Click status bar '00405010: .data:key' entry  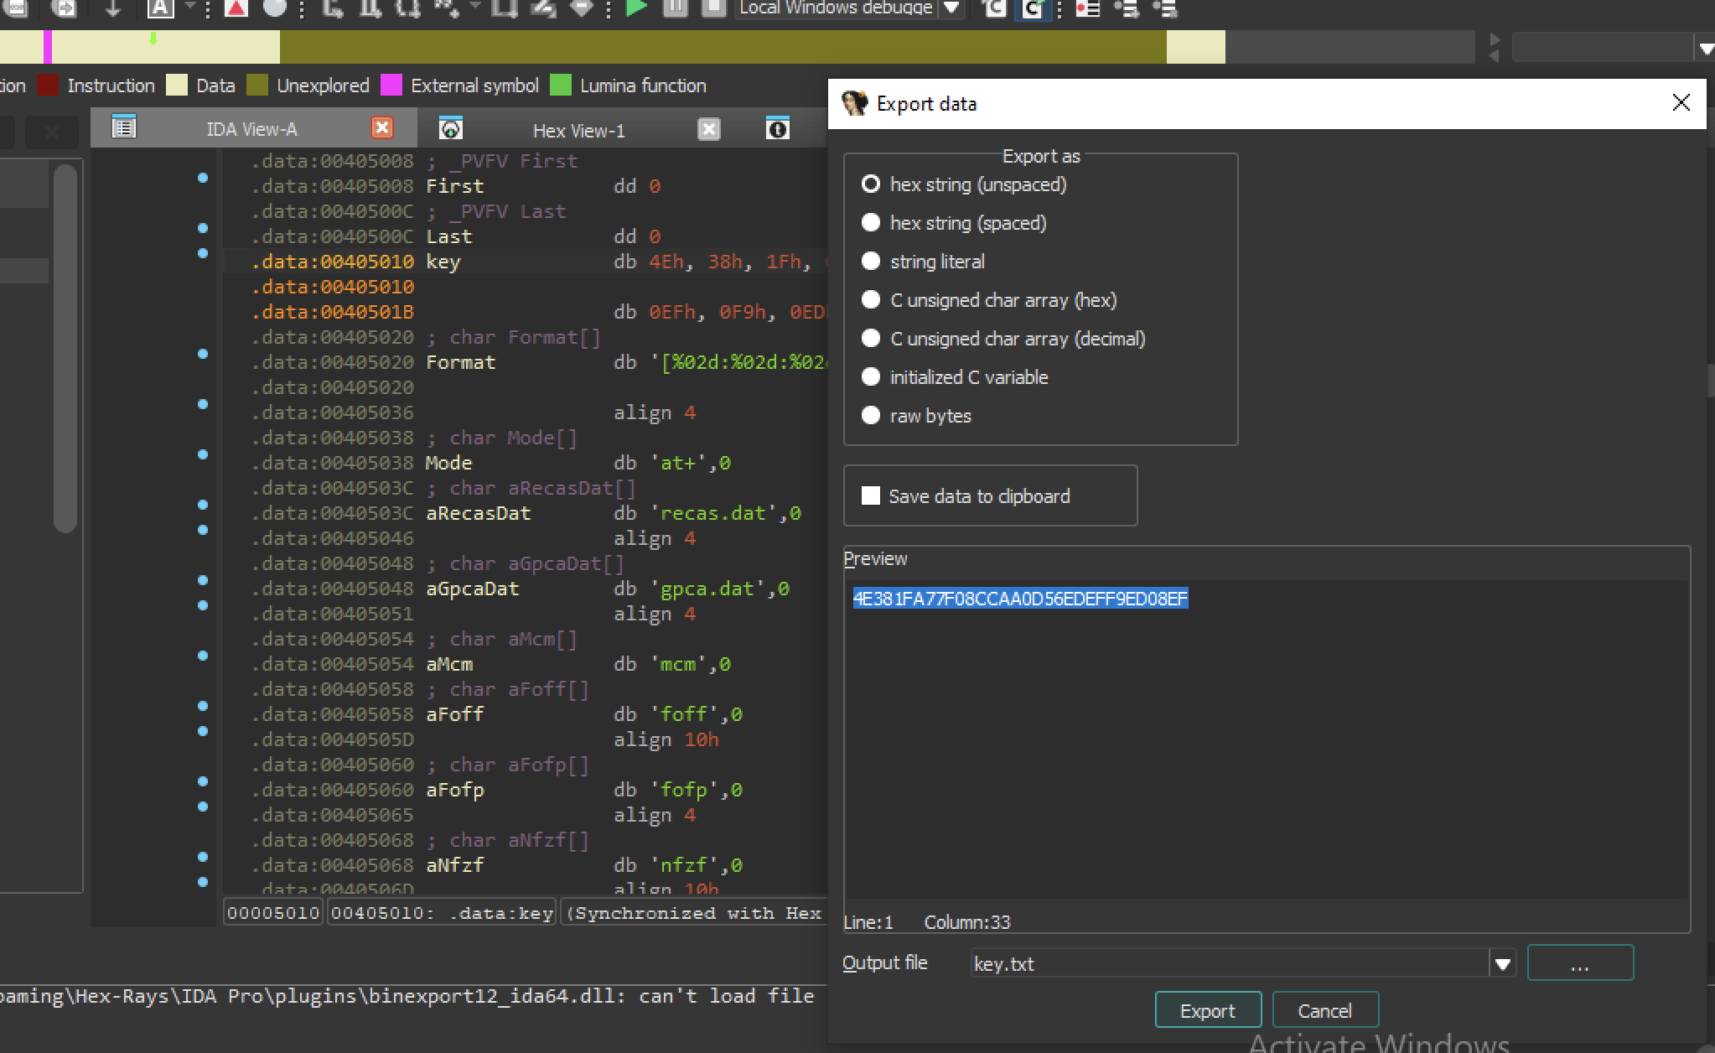pyautogui.click(x=442, y=913)
